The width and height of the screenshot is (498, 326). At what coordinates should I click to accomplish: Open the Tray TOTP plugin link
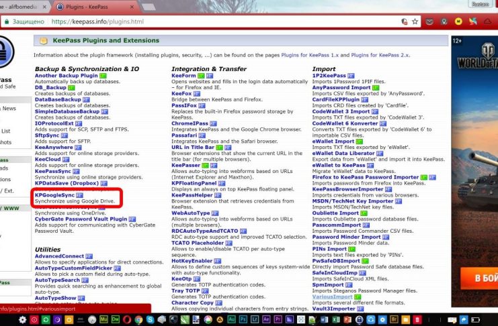(x=185, y=291)
